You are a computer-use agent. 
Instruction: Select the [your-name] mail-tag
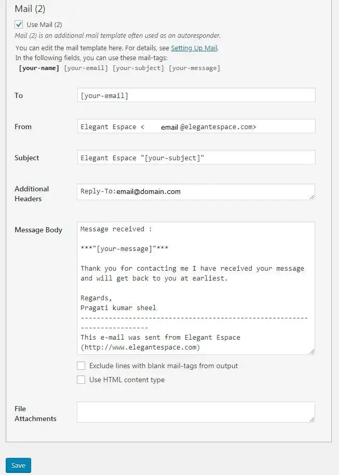pos(38,68)
